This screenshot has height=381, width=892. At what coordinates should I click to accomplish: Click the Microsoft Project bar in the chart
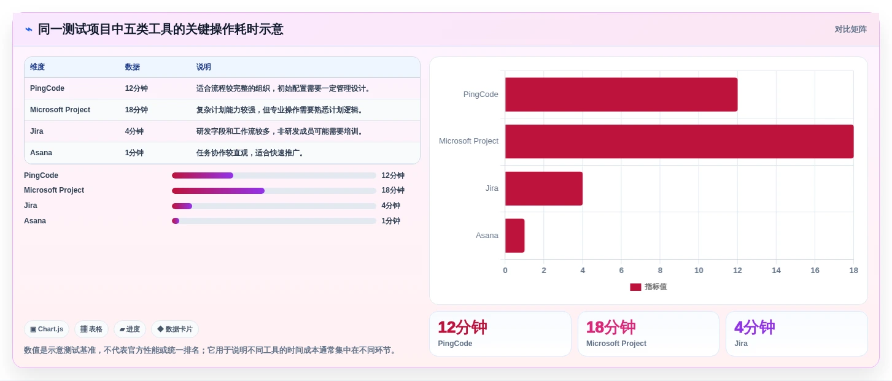[x=680, y=142]
